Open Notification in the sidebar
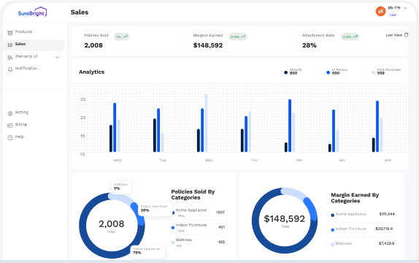 34,69
